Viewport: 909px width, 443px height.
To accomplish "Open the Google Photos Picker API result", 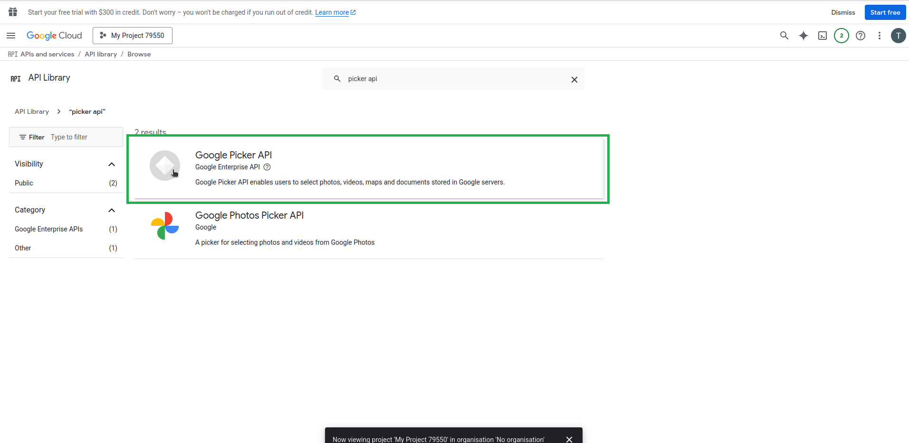I will tap(249, 215).
